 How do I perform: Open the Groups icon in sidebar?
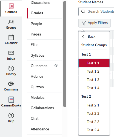(x=11, y=22)
